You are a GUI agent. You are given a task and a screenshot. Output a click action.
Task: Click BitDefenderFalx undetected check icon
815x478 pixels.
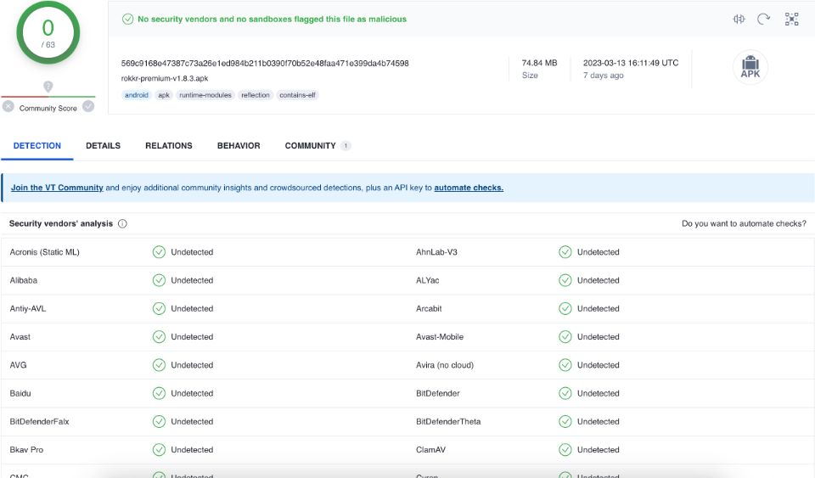coord(159,421)
